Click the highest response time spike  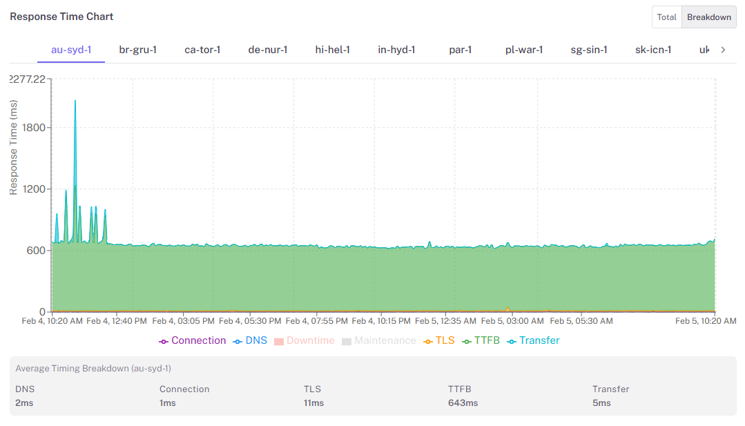coord(75,101)
